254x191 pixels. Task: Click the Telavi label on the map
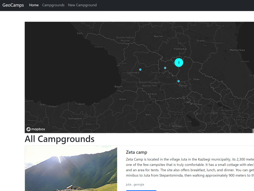(196, 79)
